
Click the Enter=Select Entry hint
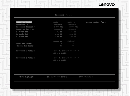point(57,77)
